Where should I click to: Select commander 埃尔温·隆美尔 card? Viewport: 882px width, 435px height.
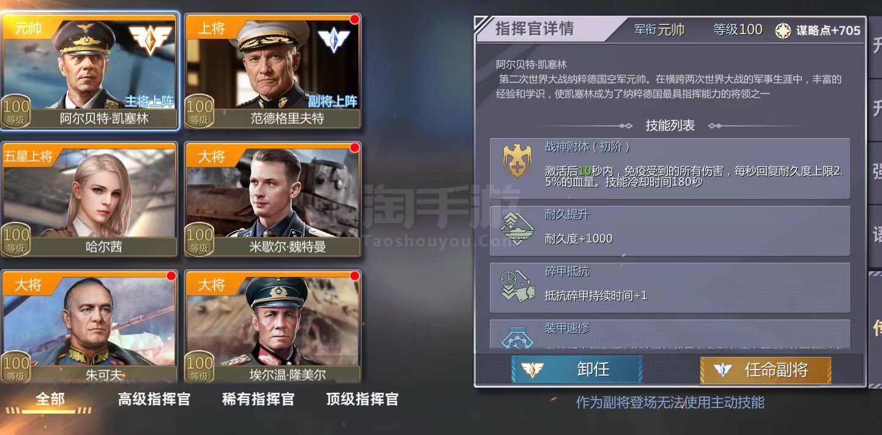pos(273,327)
